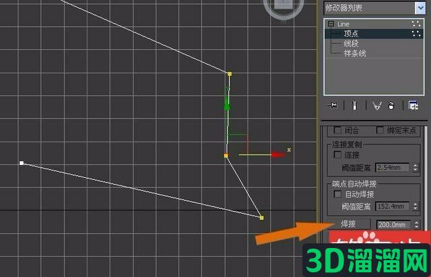Enable the 连接 checkbox under 连接复制
The width and height of the screenshot is (431, 277).
pyautogui.click(x=337, y=154)
